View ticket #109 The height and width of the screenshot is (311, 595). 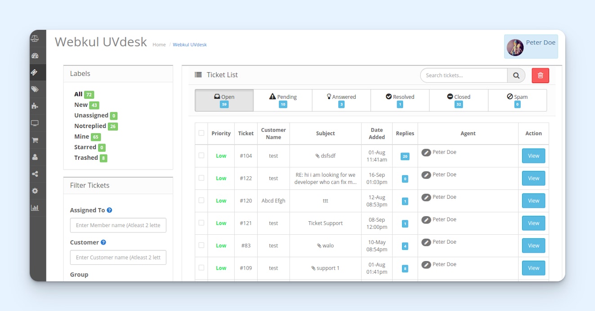click(533, 268)
